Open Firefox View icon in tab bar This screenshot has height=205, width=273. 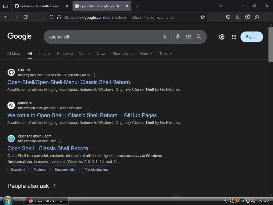click(5, 6)
